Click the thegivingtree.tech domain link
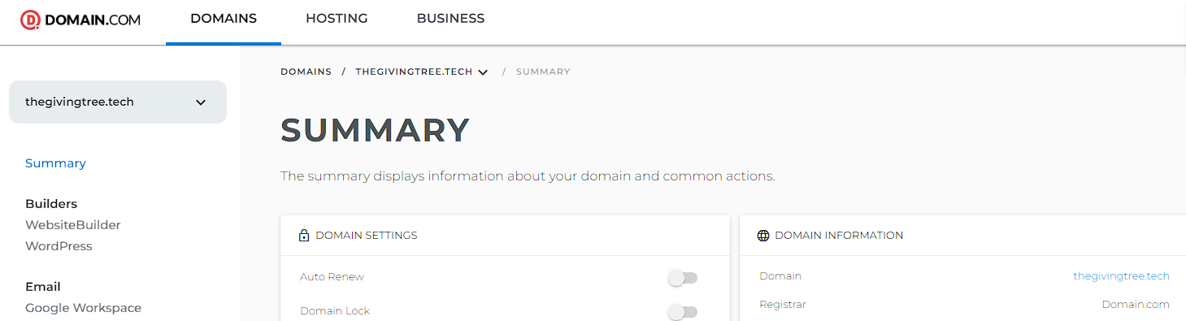Image resolution: width=1186 pixels, height=321 pixels. click(1121, 276)
